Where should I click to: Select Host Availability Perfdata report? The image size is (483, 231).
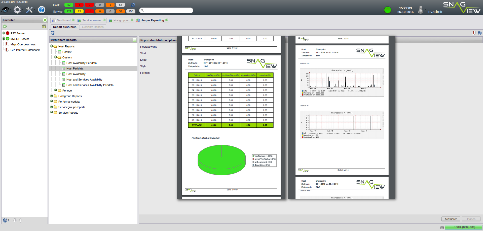(x=82, y=63)
